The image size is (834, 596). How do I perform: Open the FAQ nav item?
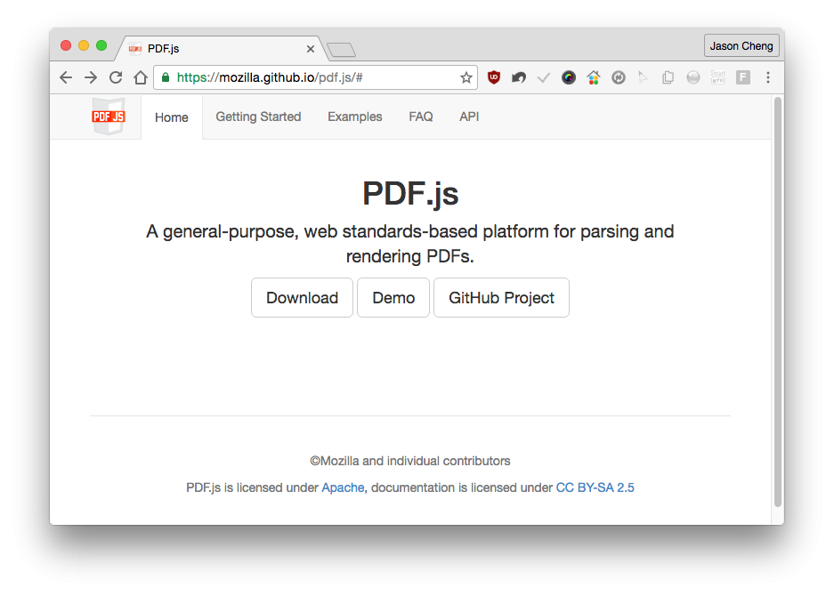(x=421, y=117)
